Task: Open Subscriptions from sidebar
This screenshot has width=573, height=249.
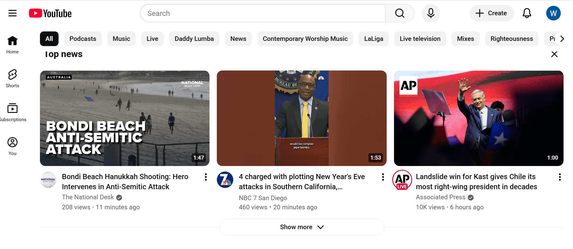Action: point(13,112)
